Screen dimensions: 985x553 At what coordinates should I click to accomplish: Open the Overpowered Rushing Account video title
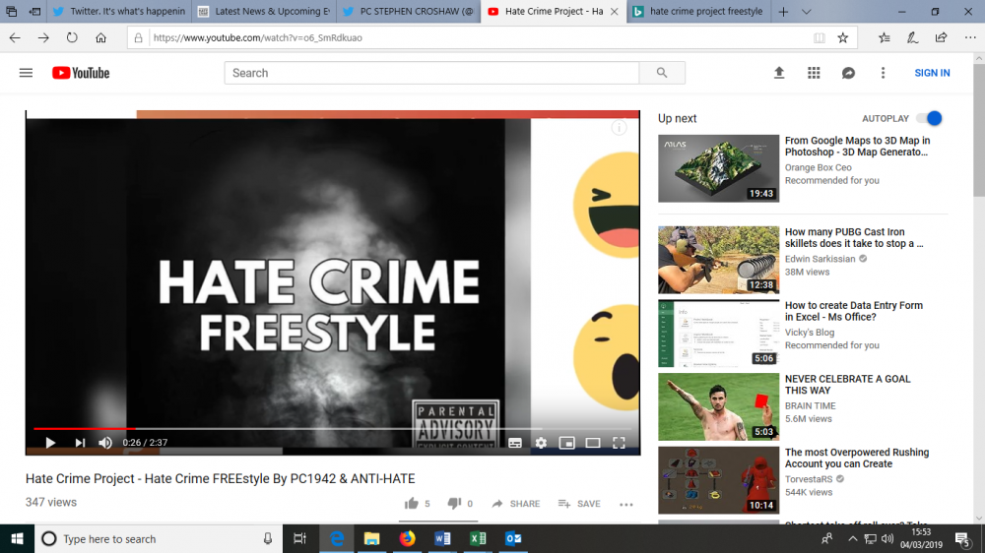[x=856, y=458]
